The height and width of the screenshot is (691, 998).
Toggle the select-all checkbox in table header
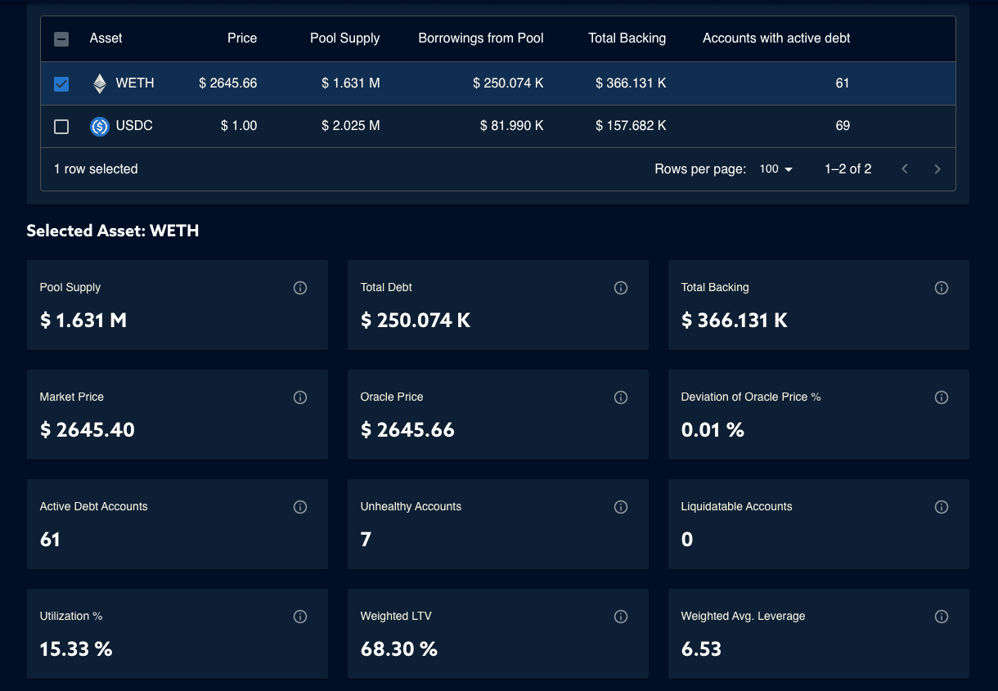tap(61, 38)
